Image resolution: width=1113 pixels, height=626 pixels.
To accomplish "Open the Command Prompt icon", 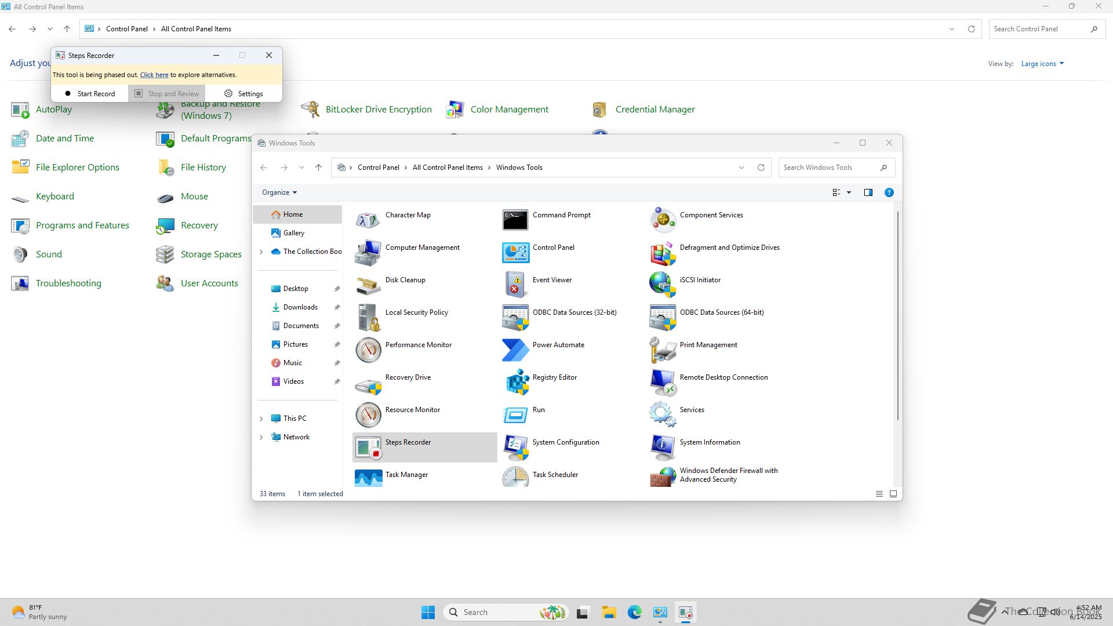I will coord(516,220).
